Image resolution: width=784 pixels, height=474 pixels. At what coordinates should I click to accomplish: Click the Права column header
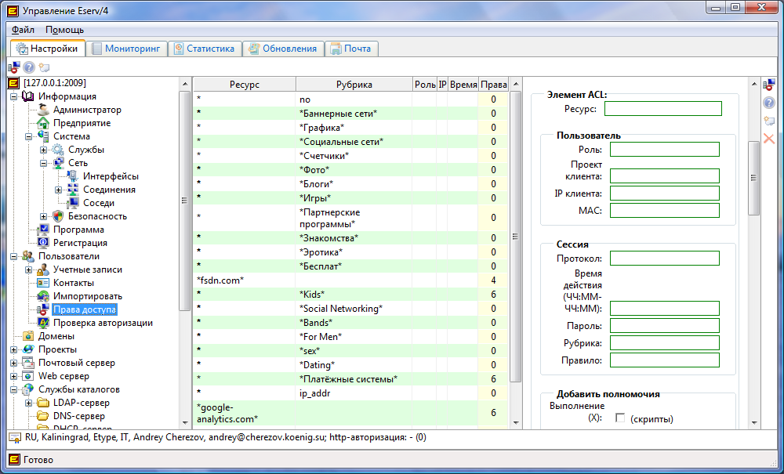494,85
